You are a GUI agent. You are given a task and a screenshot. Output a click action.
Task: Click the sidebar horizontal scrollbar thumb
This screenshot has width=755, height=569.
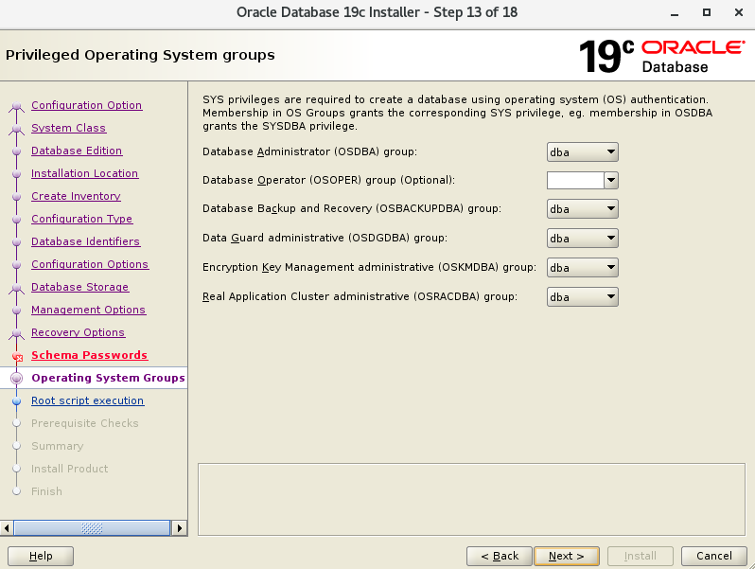pos(92,528)
